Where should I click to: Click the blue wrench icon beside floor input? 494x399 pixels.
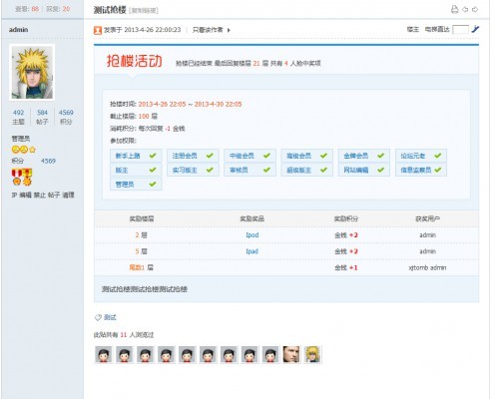[x=475, y=29]
